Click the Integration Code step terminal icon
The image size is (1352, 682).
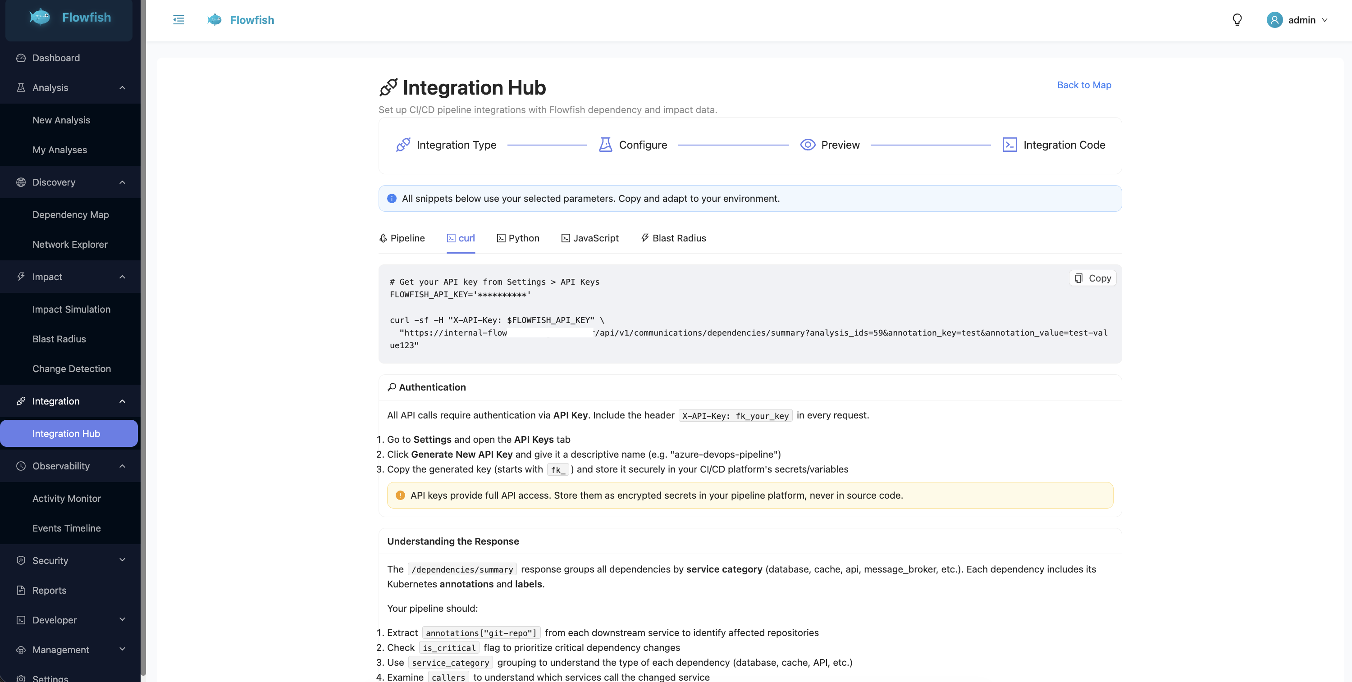pyautogui.click(x=1010, y=145)
